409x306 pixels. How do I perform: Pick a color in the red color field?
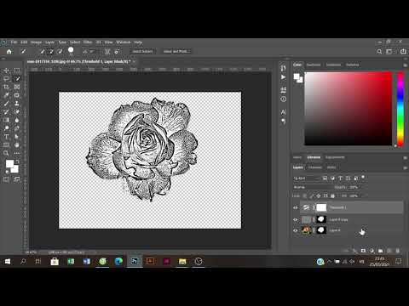pos(349,109)
